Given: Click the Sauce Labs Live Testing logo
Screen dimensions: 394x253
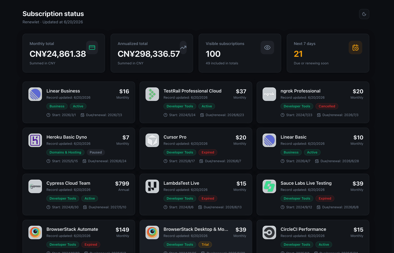Looking at the screenshot, I should [269, 186].
